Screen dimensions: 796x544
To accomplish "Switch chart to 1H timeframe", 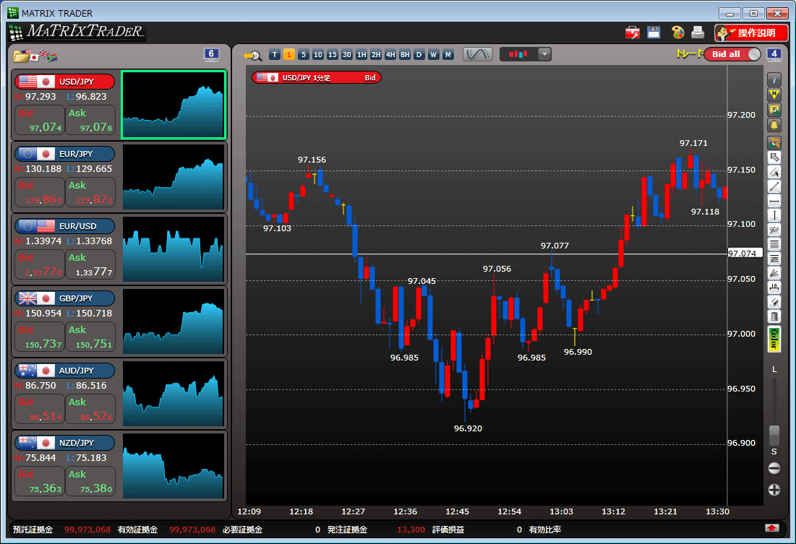I will click(361, 54).
